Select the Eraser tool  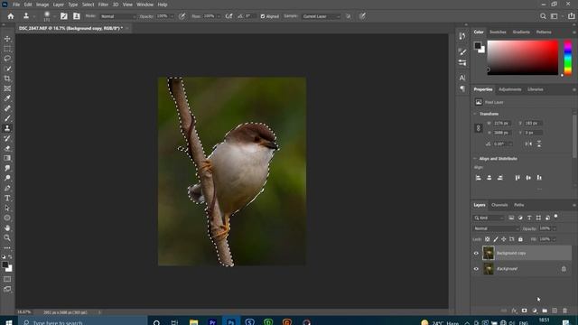[7, 148]
